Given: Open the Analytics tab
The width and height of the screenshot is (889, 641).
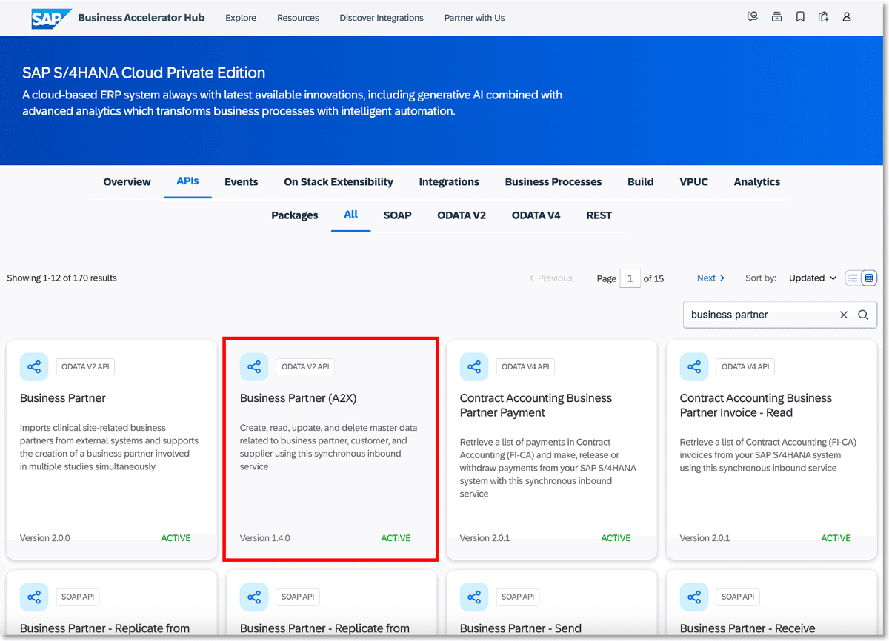Looking at the screenshot, I should [757, 182].
